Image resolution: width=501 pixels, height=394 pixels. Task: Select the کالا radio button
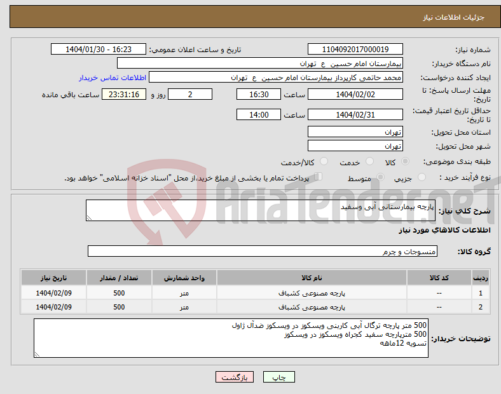click(x=405, y=161)
